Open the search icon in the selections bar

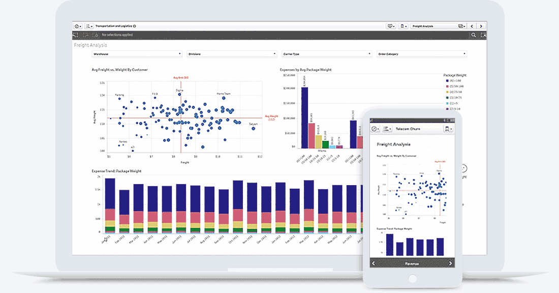pyautogui.click(x=473, y=35)
